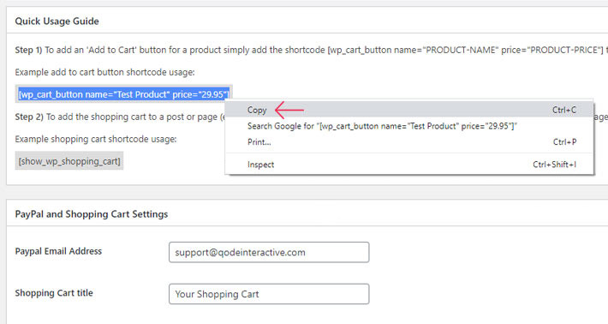The height and width of the screenshot is (324, 608).
Task: Focus the Paypal Email Address field
Action: tap(269, 252)
